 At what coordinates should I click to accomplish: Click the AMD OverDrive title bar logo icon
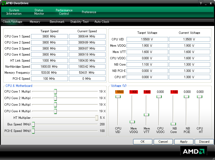[4, 3]
